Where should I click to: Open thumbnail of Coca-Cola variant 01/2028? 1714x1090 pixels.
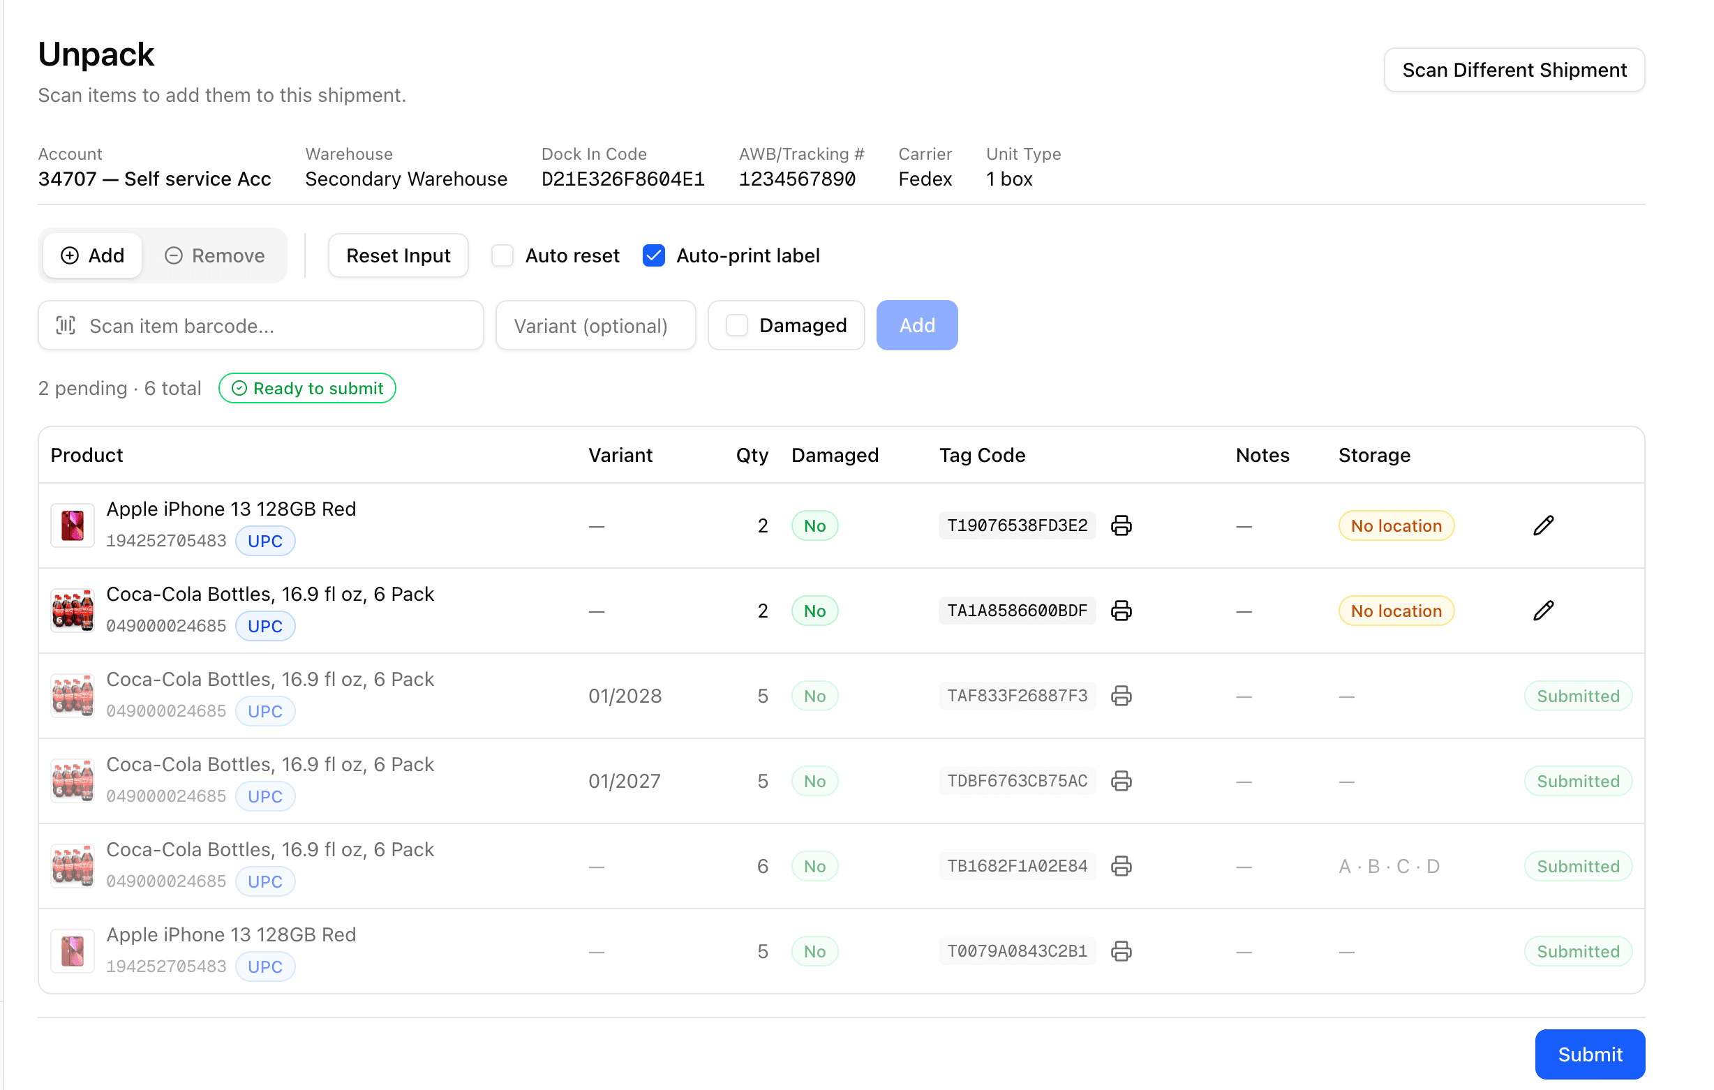point(73,696)
